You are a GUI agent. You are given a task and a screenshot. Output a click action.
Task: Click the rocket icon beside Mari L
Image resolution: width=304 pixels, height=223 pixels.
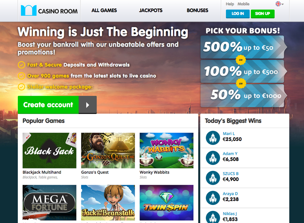[213, 138]
